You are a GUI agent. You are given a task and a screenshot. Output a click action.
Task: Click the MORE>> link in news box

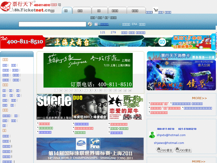tap(199, 98)
